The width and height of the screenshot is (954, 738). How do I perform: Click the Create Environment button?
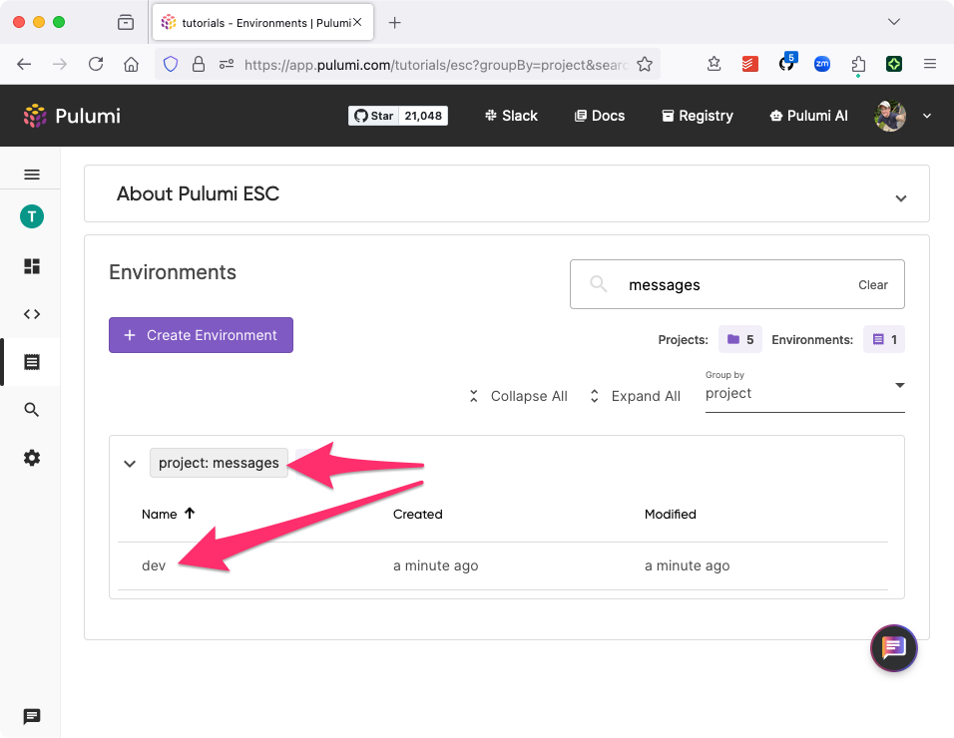(201, 335)
